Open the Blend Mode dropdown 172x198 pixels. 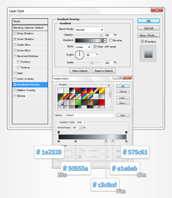tap(89, 30)
